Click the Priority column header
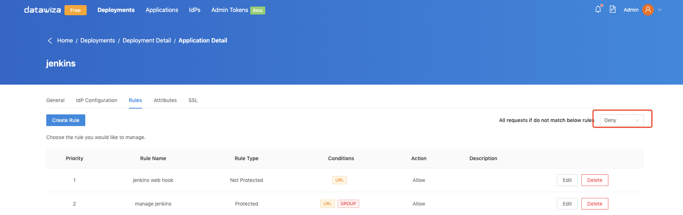Screen dimensions: 683x215 [75, 158]
